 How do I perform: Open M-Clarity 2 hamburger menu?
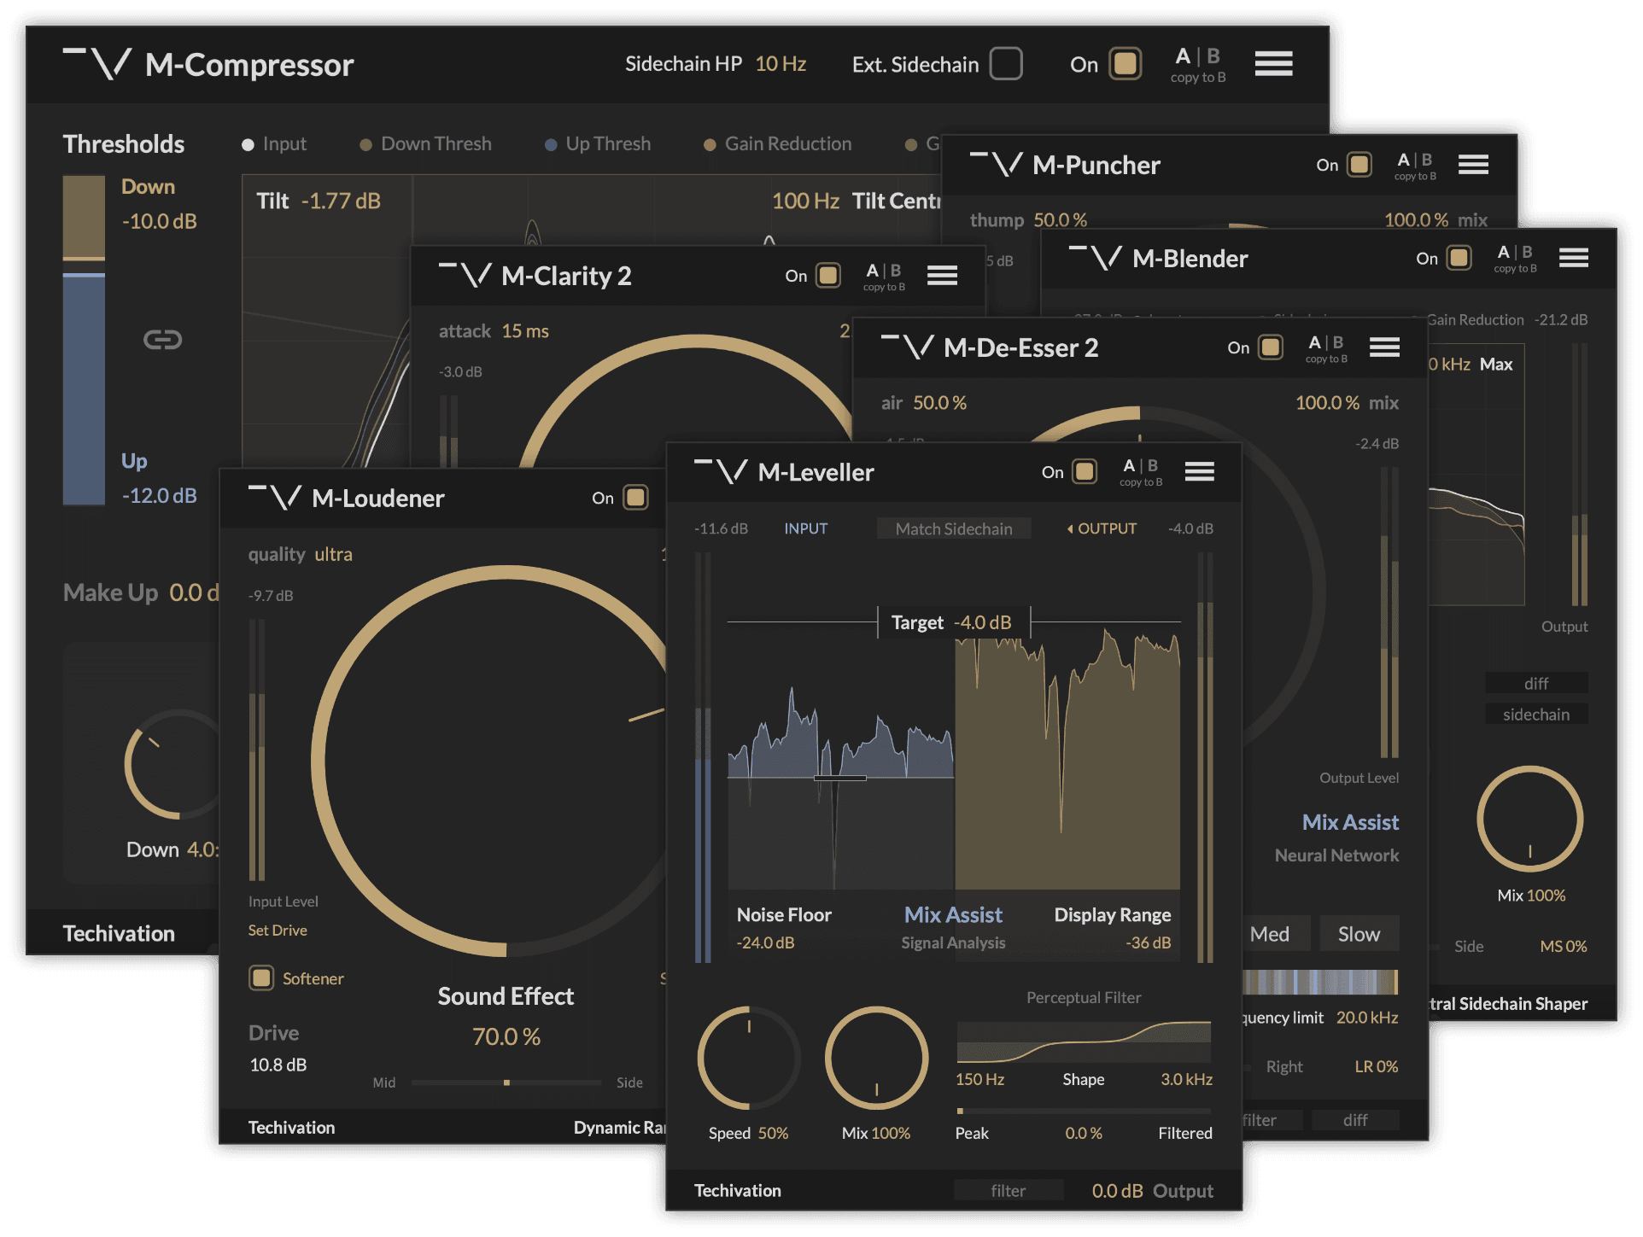[x=942, y=275]
